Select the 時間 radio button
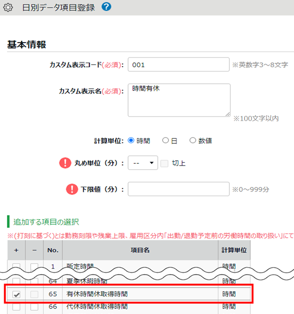The image size is (294, 314). (x=131, y=141)
